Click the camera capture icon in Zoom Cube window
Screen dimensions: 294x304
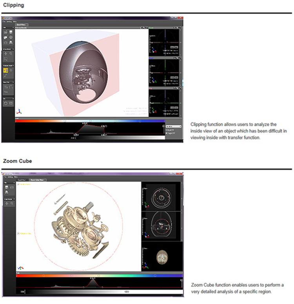11,188
